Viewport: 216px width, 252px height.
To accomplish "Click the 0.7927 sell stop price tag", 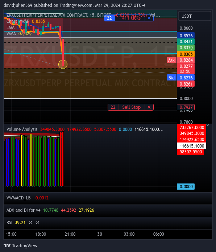I will [186, 107].
